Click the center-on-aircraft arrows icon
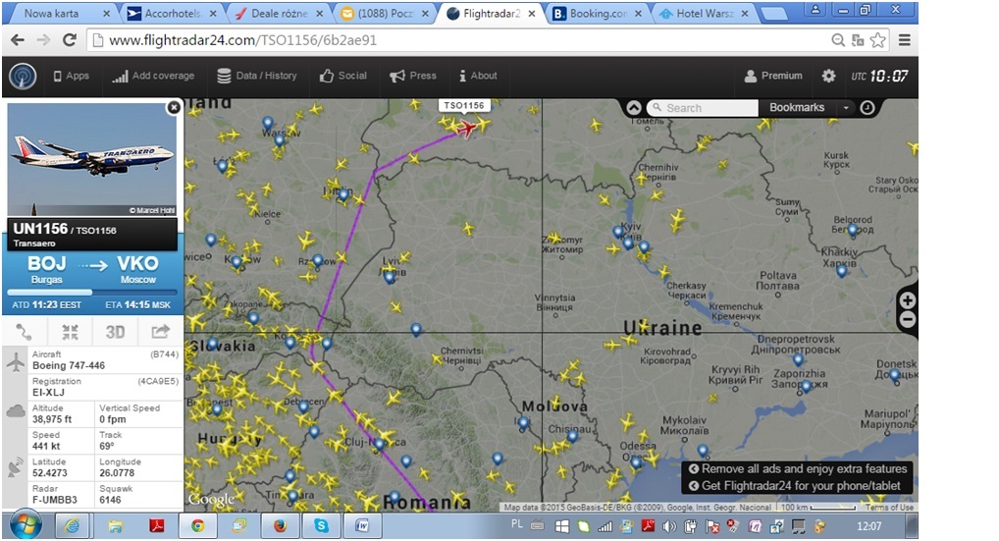This screenshot has height=541, width=999. tap(70, 332)
